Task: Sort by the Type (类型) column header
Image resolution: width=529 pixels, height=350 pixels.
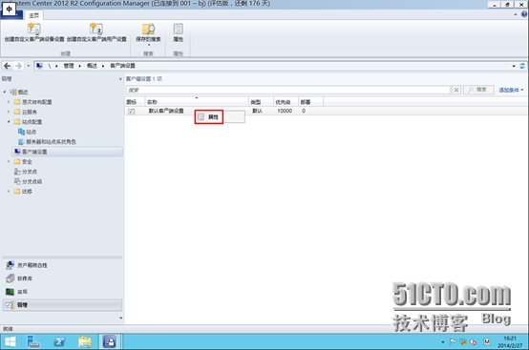Action: [x=261, y=102]
